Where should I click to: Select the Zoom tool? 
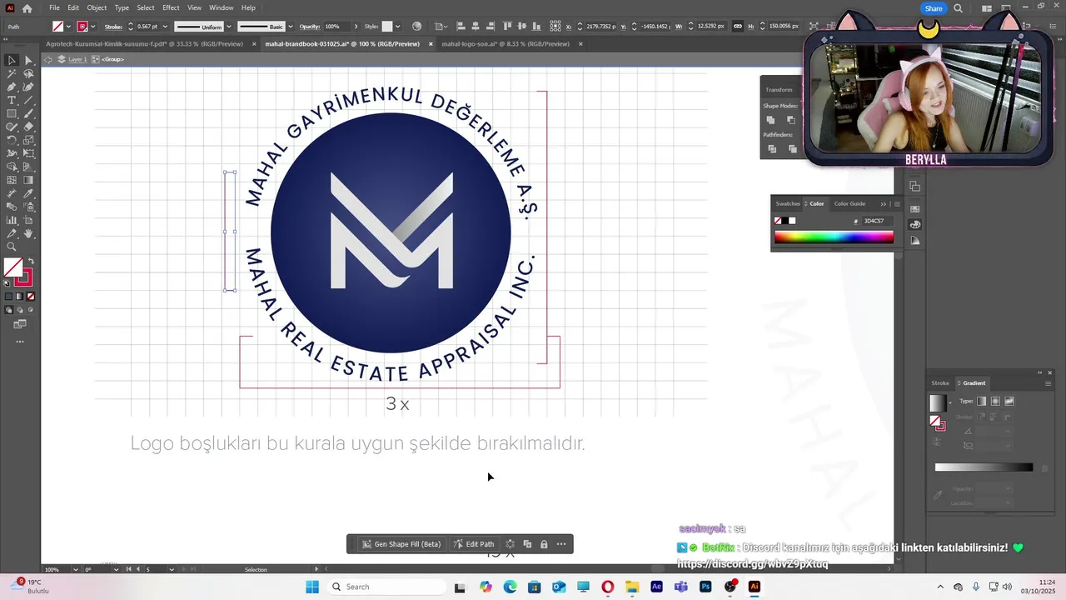coord(12,247)
